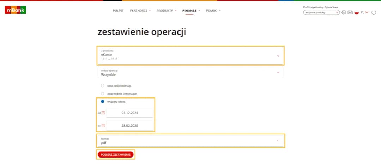The image size is (381, 166).
Task: Expand PL language selector
Action: tap(364, 12)
